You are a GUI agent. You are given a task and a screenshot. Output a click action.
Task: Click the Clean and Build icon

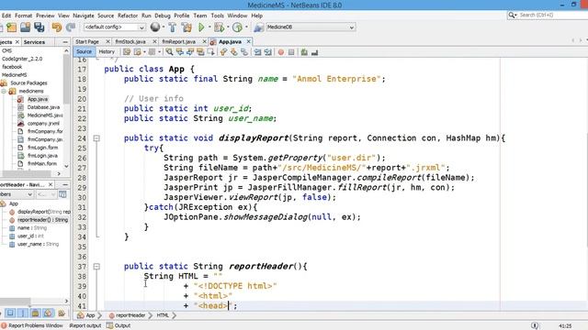(x=187, y=27)
